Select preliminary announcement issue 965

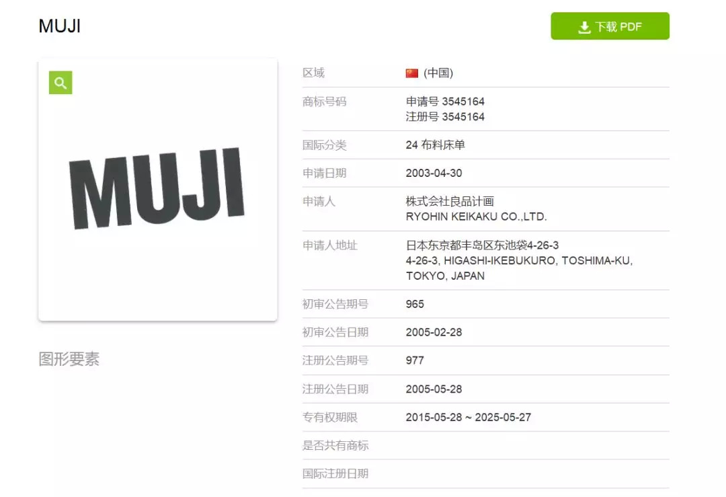tap(415, 304)
